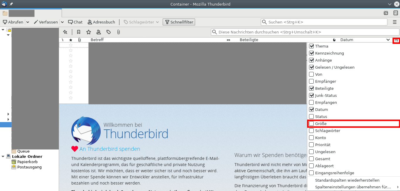Click Verfassen to compose a message
The width and height of the screenshot is (400, 191).
pyautogui.click(x=46, y=22)
